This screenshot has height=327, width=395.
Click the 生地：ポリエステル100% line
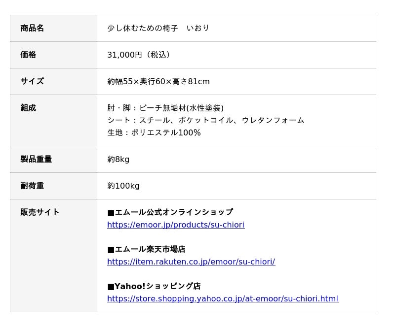pos(154,132)
